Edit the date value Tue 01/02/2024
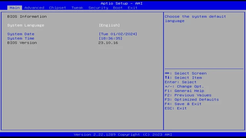The height and width of the screenshot is (138, 246). [118, 34]
